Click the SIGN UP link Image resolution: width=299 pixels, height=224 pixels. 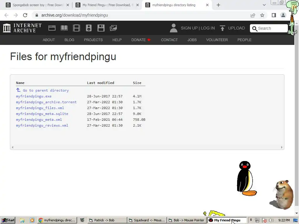(189, 28)
